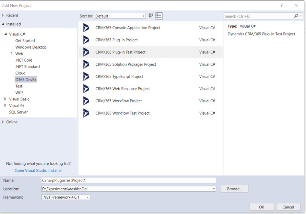The width and height of the screenshot is (306, 214).
Task: Expand the Web tree node
Action: (12, 53)
